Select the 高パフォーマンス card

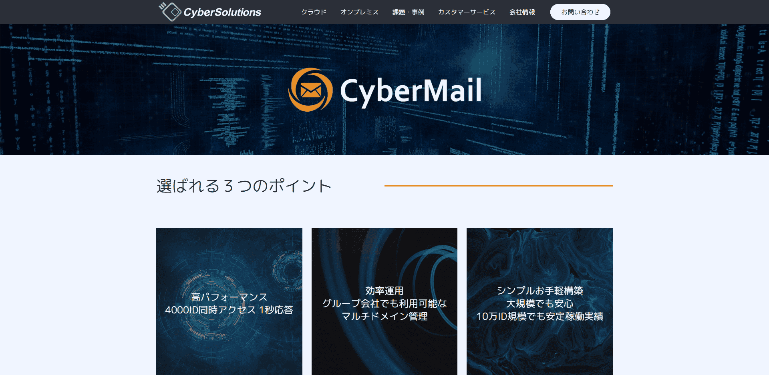tap(229, 301)
